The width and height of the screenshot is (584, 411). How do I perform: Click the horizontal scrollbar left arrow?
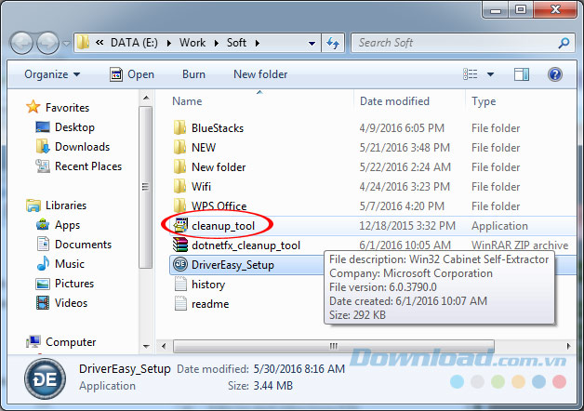pos(164,346)
